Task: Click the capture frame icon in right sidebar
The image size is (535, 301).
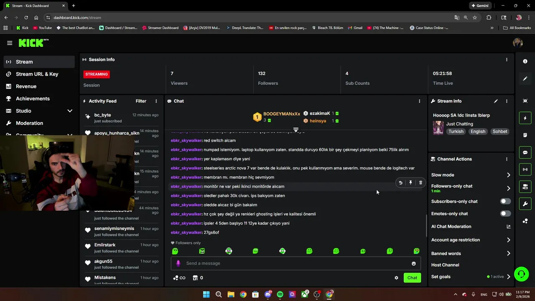Action: click(525, 101)
